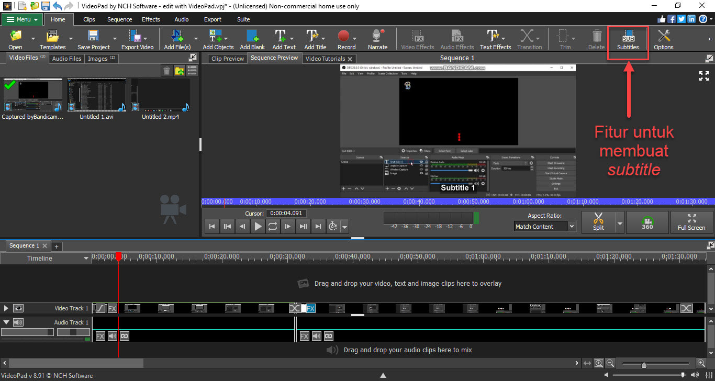This screenshot has width=715, height=381.
Task: Open the Templates tool
Action: pos(52,40)
